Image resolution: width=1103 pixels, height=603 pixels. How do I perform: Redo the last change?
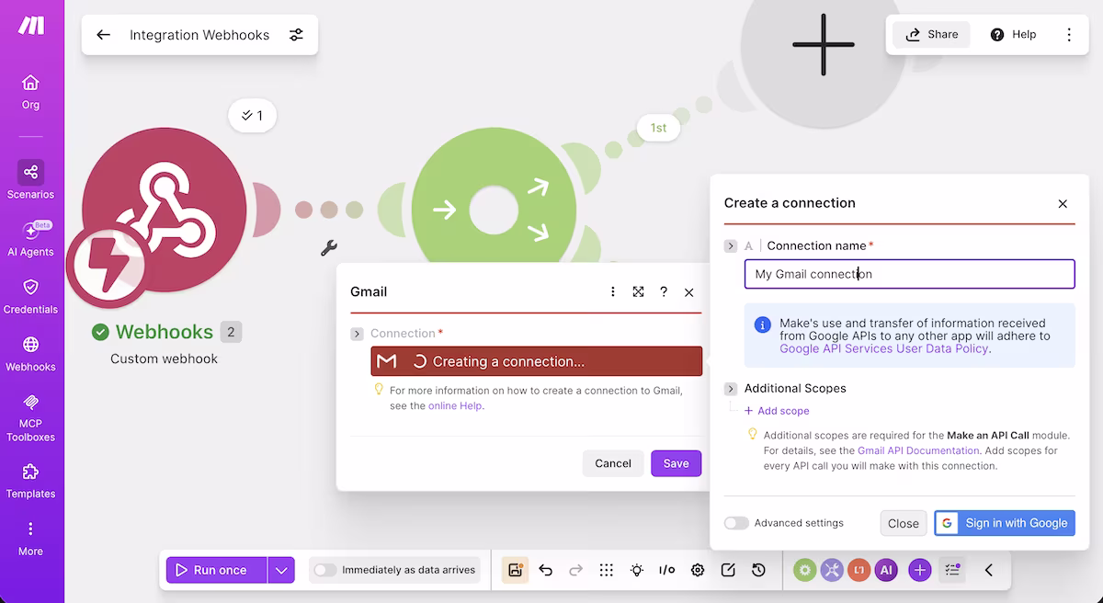point(576,570)
